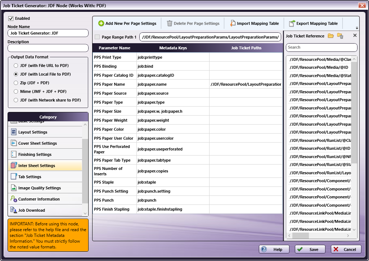Click reference list scroll-up arrow

pyautogui.click(x=354, y=59)
